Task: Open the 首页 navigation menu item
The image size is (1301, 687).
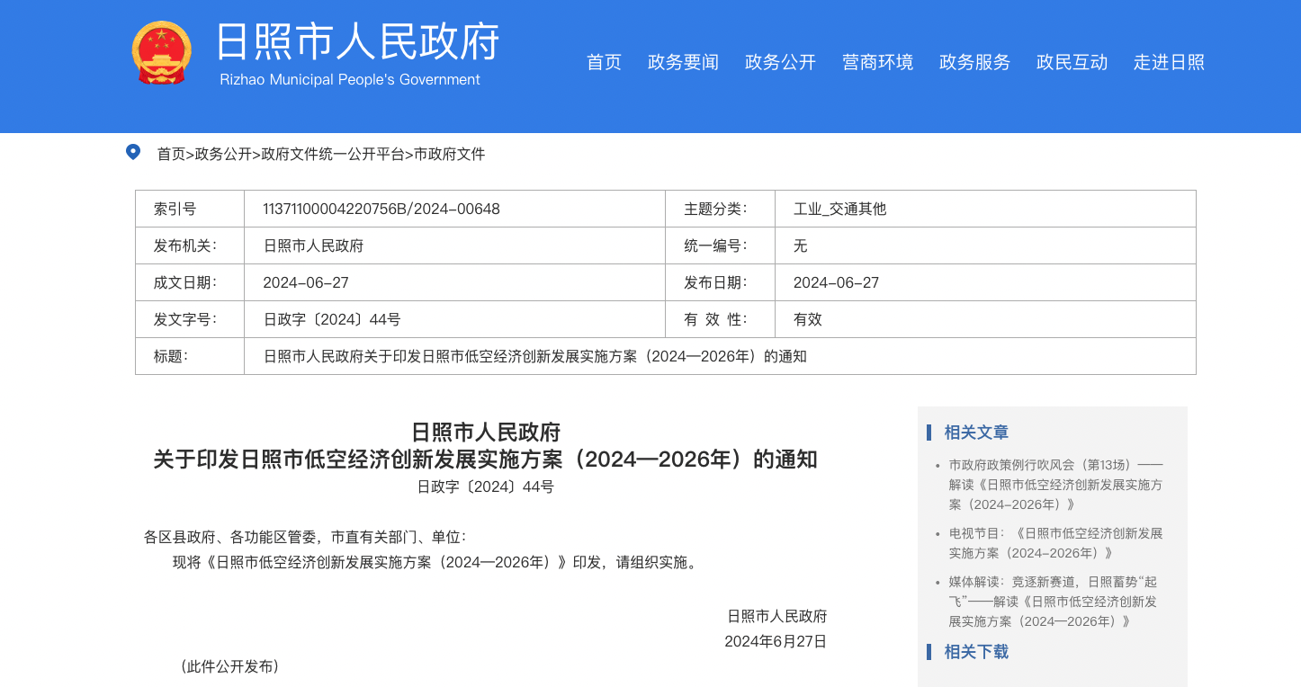Action: point(604,62)
